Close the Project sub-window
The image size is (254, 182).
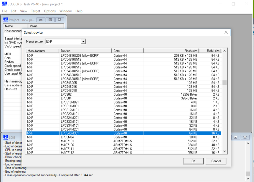(x=59, y=20)
